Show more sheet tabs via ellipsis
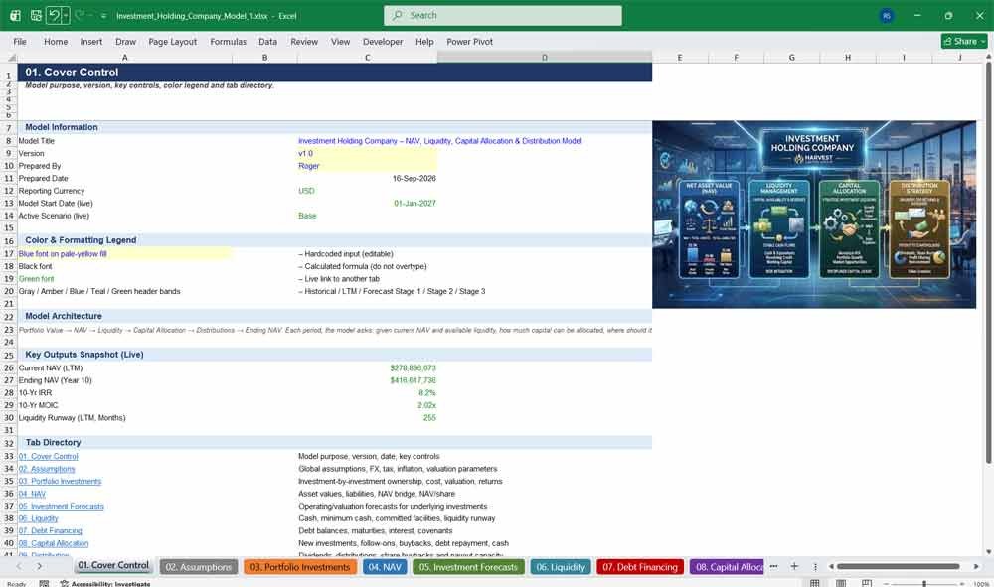 click(773, 567)
